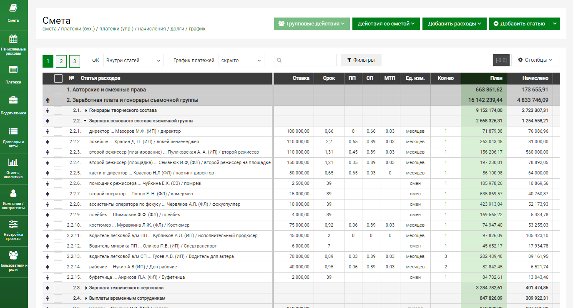This screenshot has width=573, height=308.
Task: Switch to график tab
Action: [197, 29]
